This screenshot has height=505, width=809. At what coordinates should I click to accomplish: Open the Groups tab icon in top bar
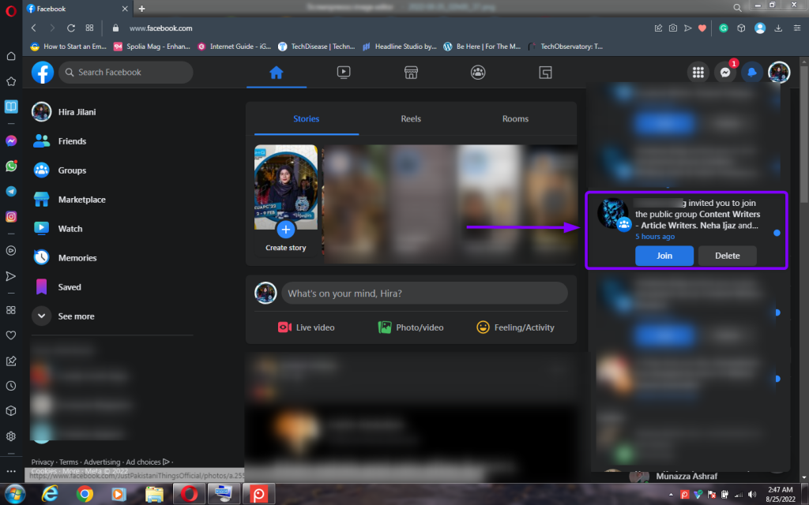click(x=478, y=73)
